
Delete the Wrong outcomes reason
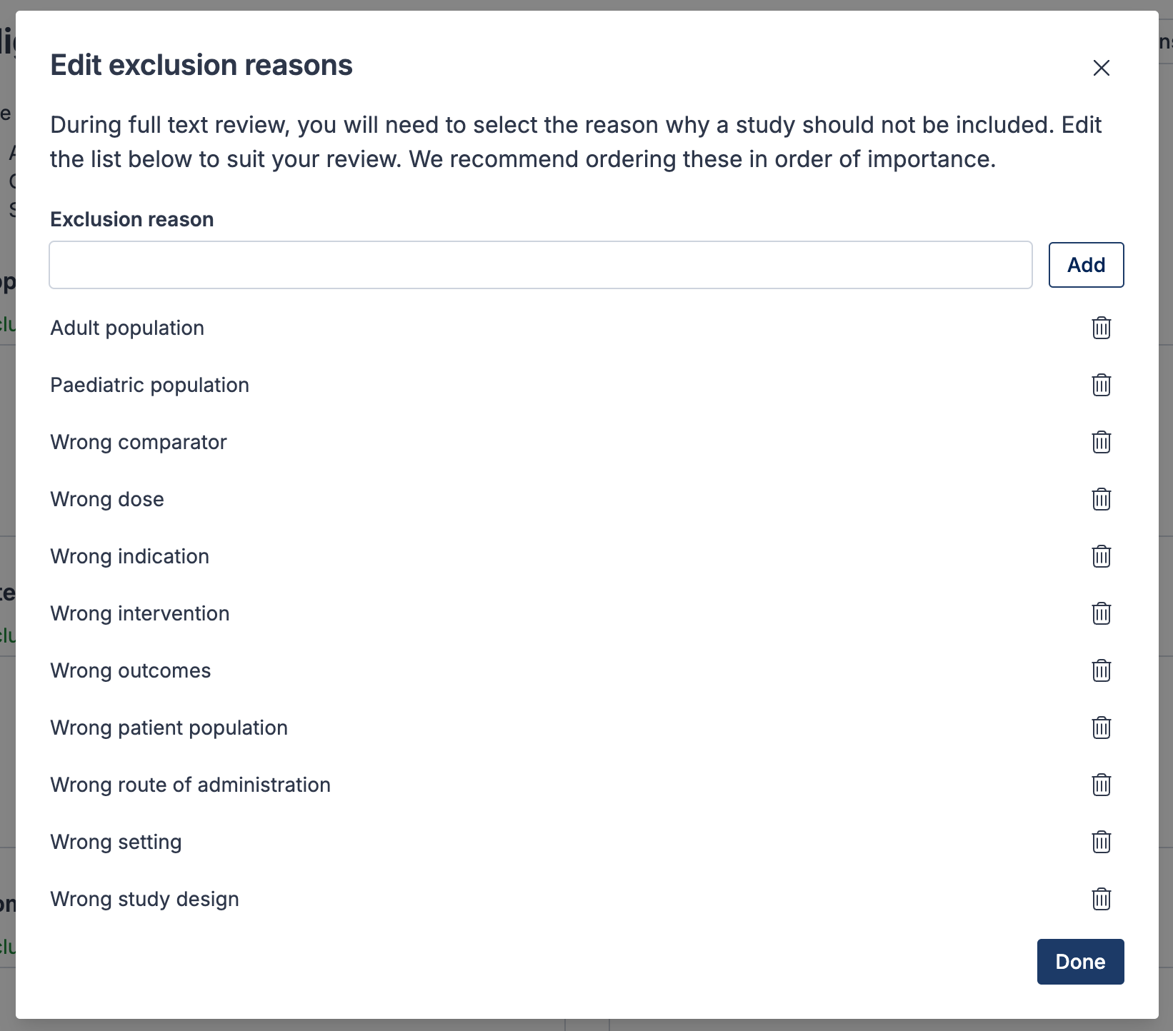1101,670
